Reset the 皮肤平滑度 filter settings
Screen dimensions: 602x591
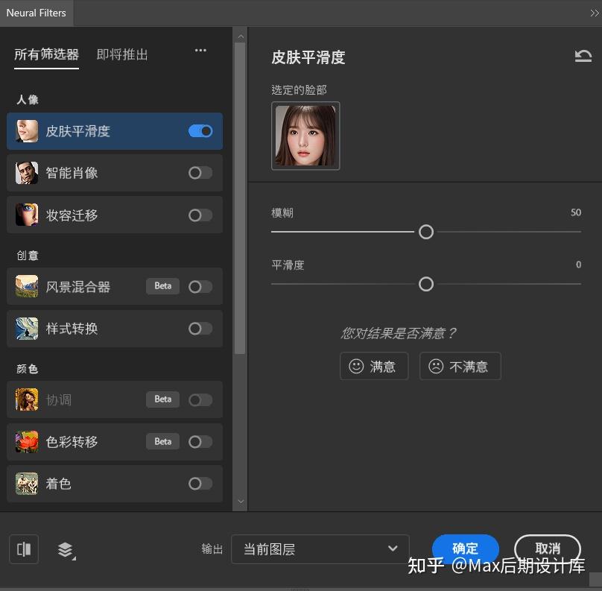[x=584, y=55]
